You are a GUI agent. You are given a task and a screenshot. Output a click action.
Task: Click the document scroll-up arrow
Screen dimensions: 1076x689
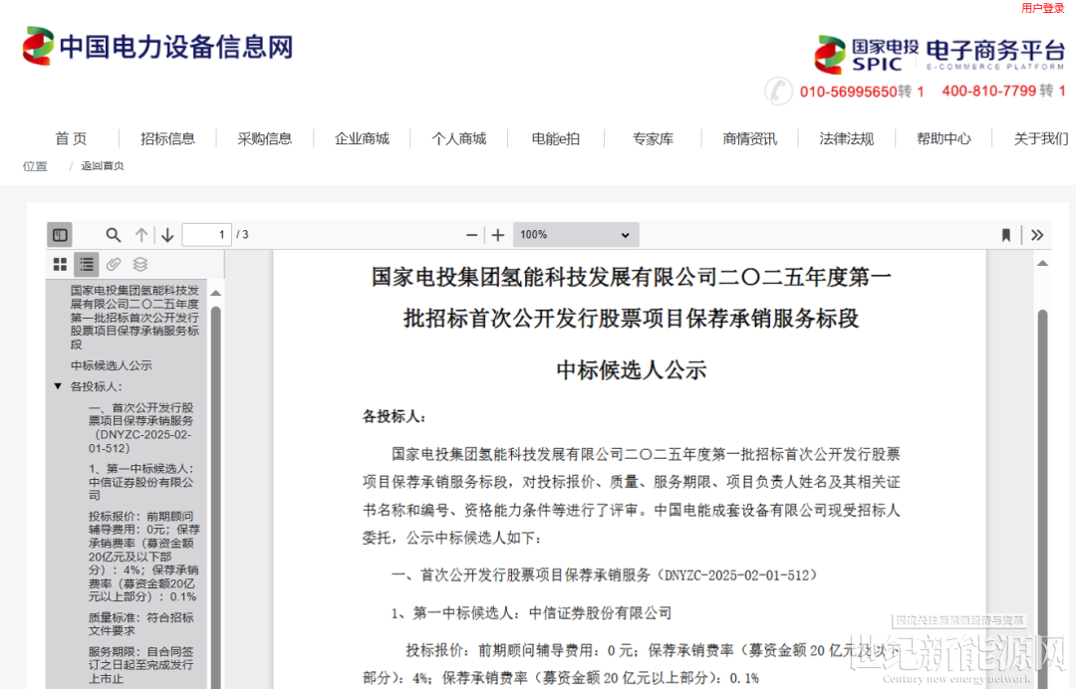[x=1042, y=263]
